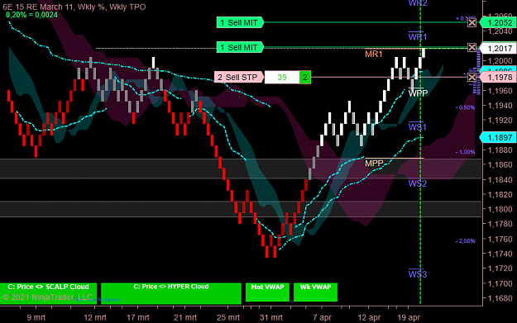
Task: Click the 9 mrt date label
Action: 36,318
